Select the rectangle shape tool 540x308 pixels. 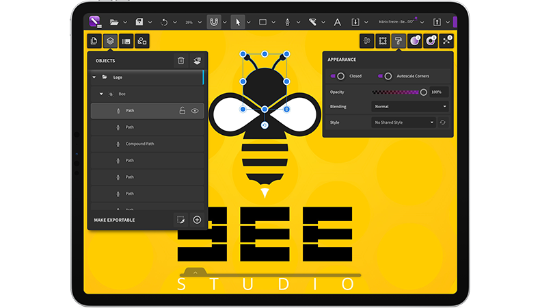point(262,22)
